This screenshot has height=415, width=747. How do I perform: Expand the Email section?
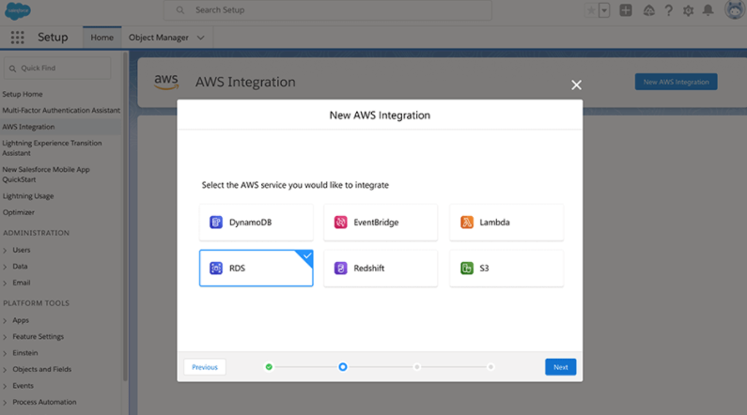tap(5, 283)
